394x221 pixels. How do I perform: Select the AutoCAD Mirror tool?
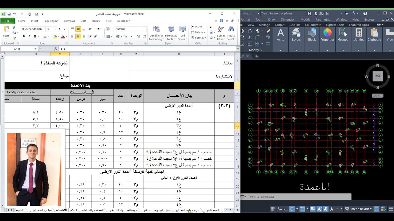pyautogui.click(x=250, y=37)
